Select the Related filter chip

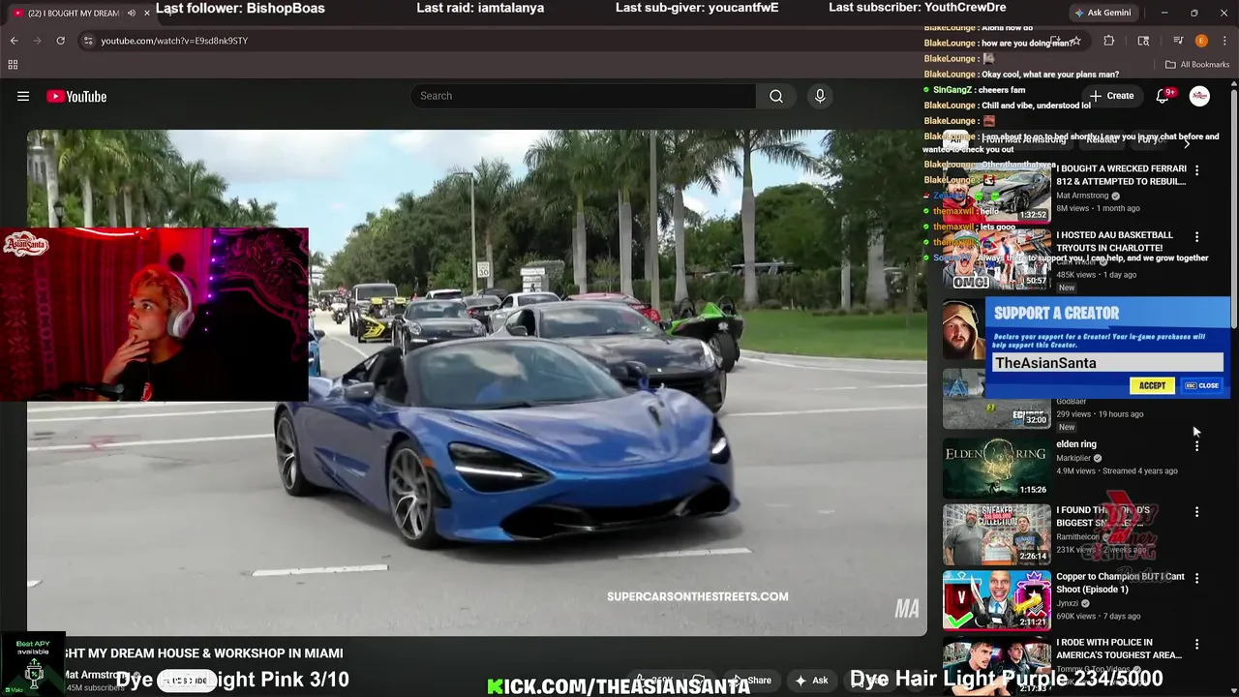tap(1102, 139)
